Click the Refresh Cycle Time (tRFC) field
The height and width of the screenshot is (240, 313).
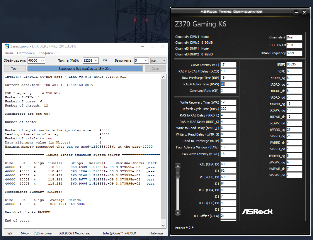[x=228, y=109]
